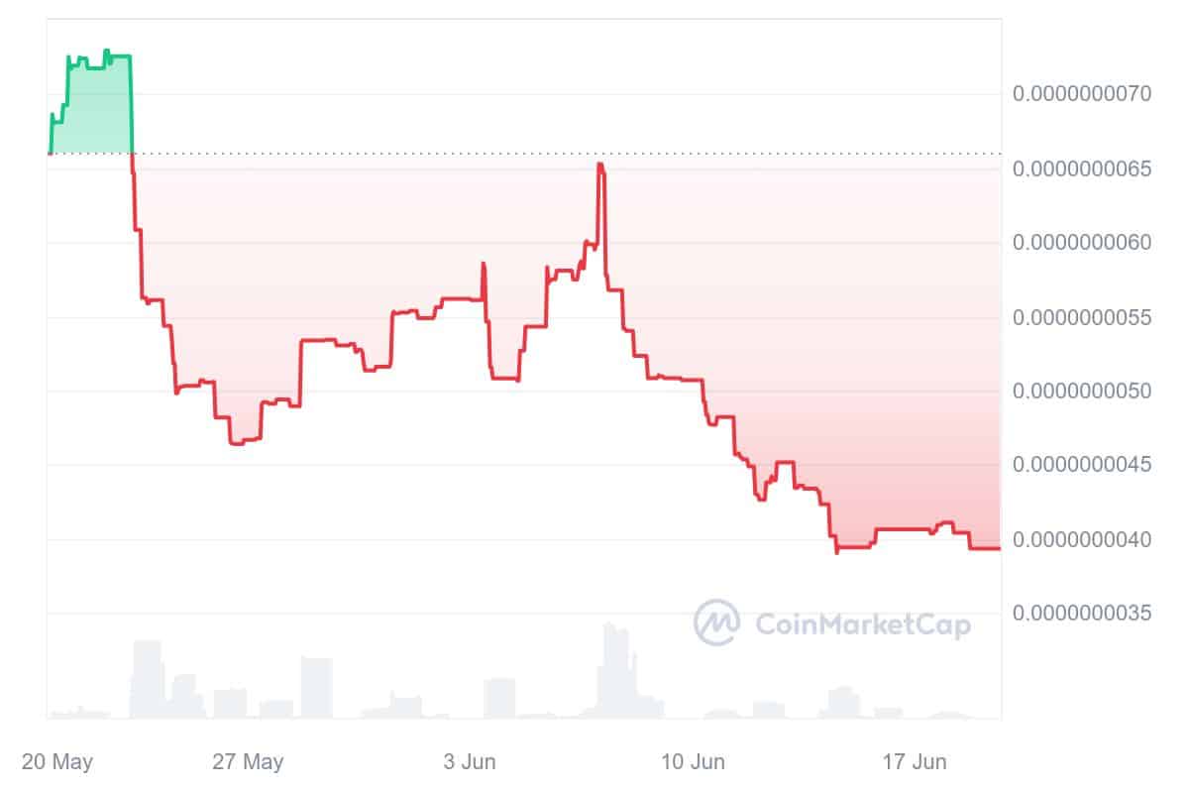Click the CoinMarketCap logo icon

coord(717,623)
